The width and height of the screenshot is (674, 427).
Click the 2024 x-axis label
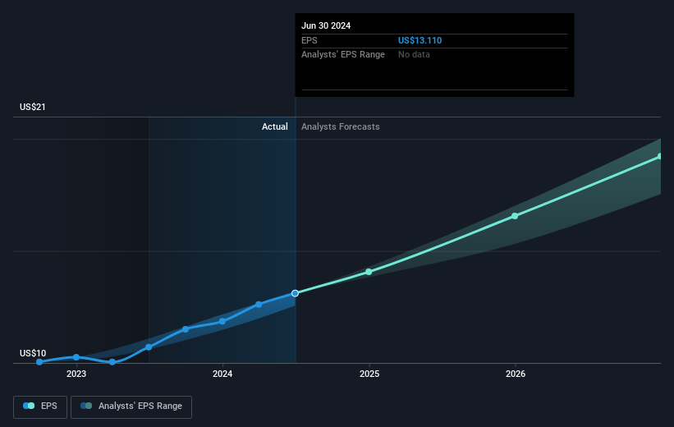pos(222,374)
